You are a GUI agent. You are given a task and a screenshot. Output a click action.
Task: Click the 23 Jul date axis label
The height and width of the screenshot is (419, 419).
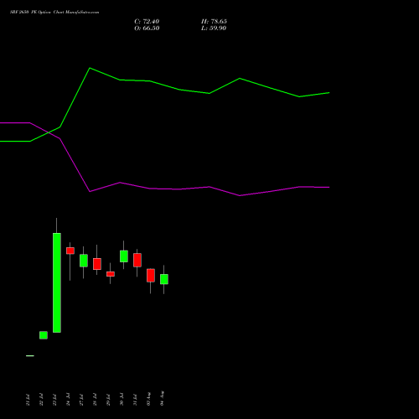point(54,400)
